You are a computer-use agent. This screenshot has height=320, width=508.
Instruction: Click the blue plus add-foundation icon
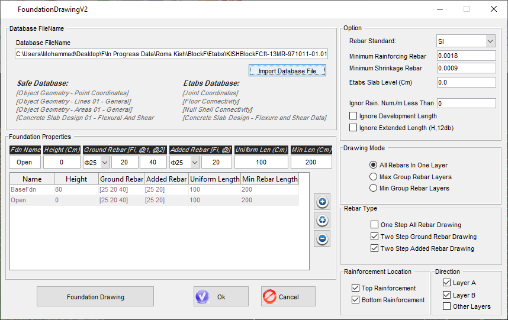click(x=323, y=202)
